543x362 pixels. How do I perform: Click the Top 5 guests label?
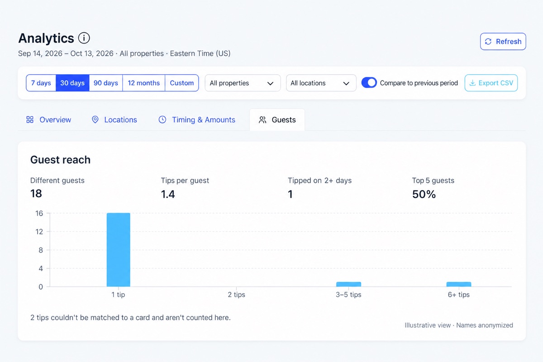(433, 181)
